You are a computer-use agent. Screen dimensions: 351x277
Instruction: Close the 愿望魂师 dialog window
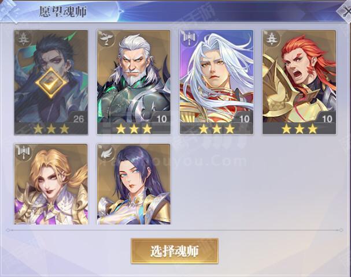[x=345, y=12]
